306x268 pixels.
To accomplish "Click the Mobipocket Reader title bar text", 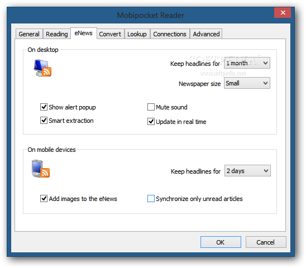I will [x=150, y=15].
